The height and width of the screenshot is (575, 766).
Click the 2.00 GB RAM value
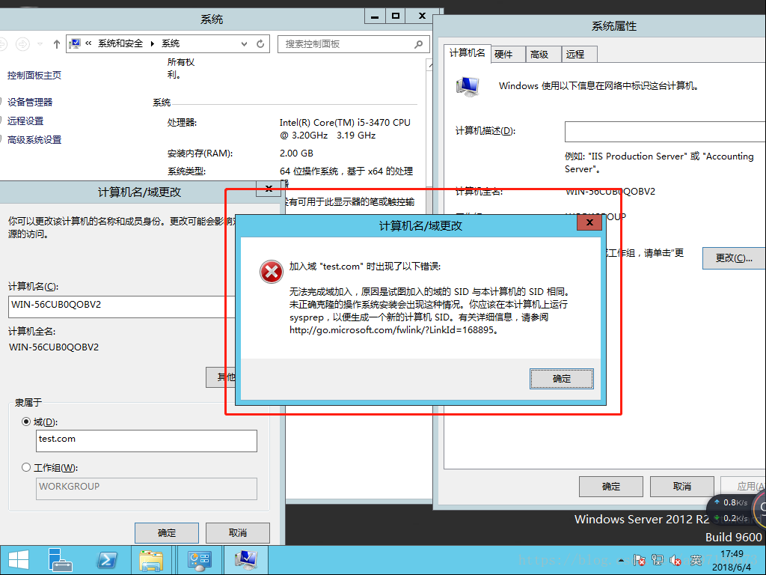(296, 153)
